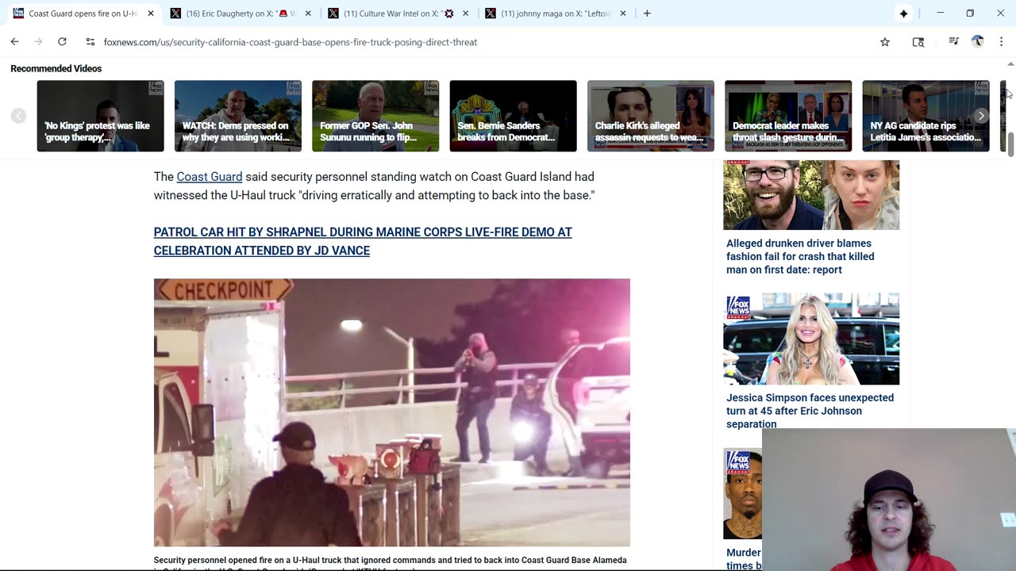Open a new browser tab
The width and height of the screenshot is (1016, 571).
pyautogui.click(x=647, y=13)
